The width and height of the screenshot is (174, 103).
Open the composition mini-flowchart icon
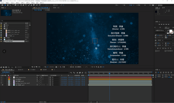tap(71, 73)
